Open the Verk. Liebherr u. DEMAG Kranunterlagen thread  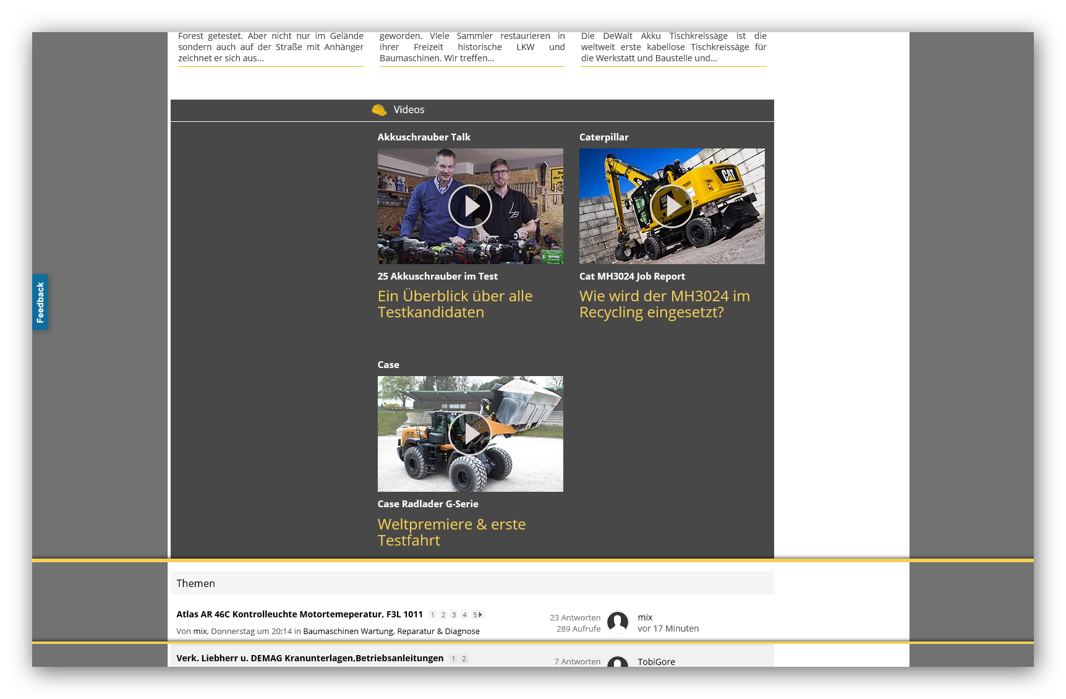click(310, 658)
